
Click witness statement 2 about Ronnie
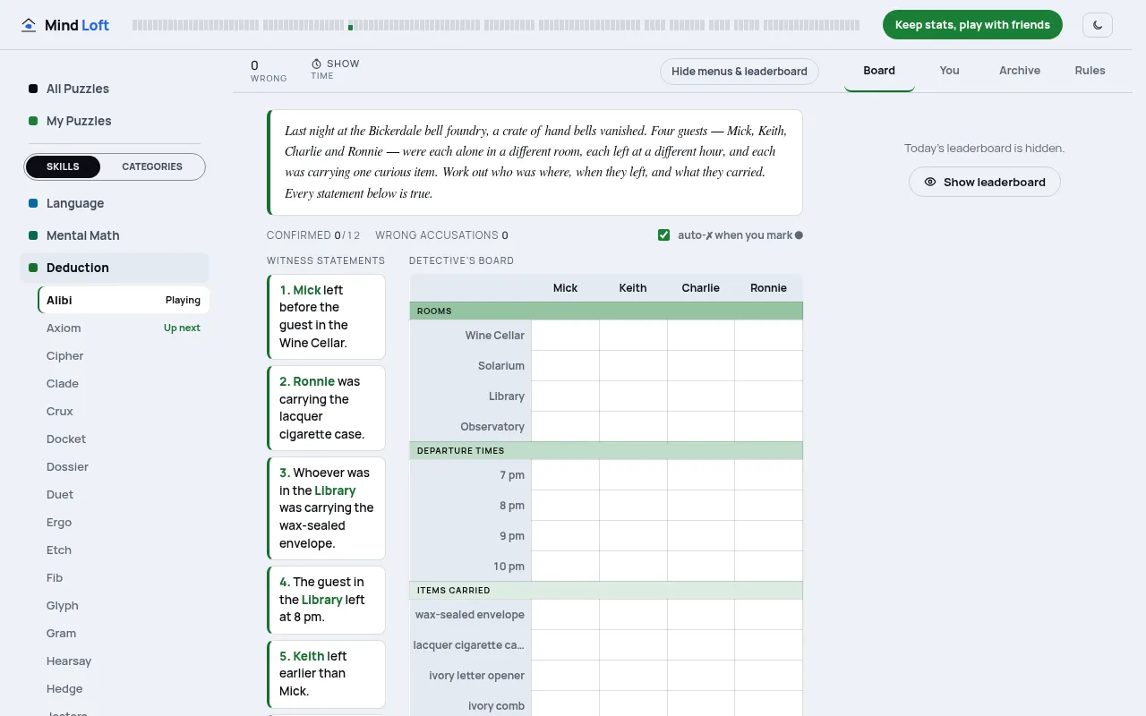click(326, 408)
